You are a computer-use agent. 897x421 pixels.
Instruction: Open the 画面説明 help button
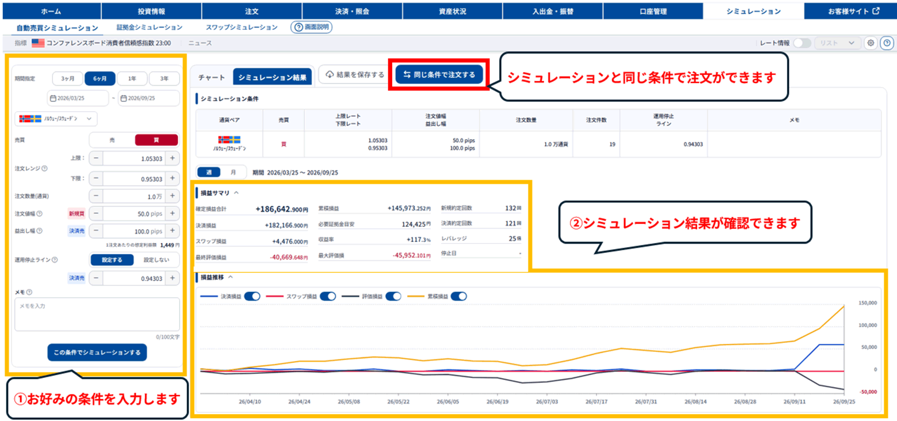(311, 27)
